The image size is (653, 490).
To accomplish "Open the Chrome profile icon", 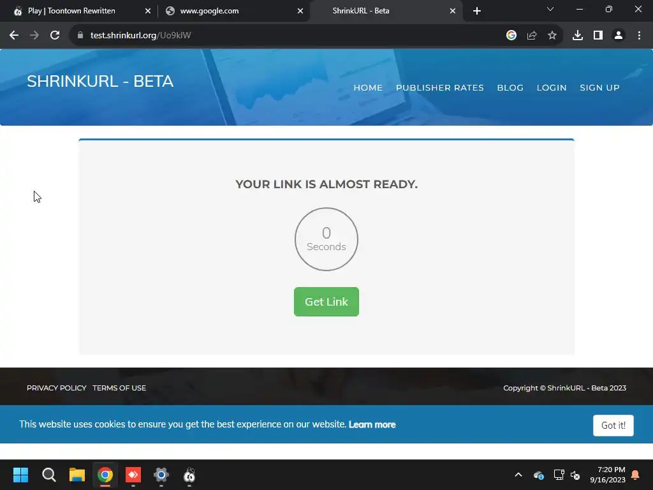I will pyautogui.click(x=619, y=36).
